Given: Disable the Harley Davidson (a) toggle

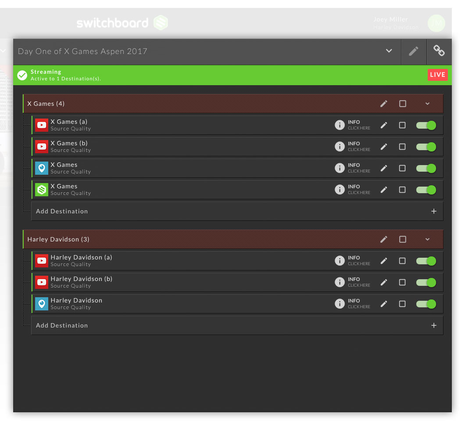Looking at the screenshot, I should [426, 261].
